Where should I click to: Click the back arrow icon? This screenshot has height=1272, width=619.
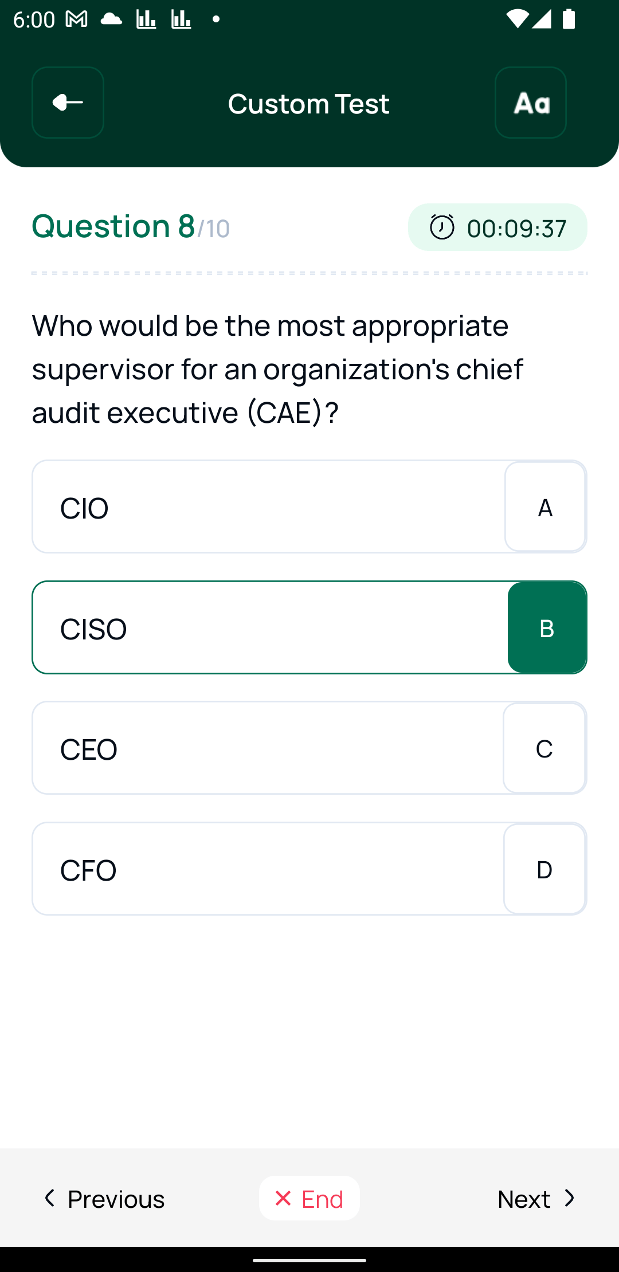tap(67, 103)
